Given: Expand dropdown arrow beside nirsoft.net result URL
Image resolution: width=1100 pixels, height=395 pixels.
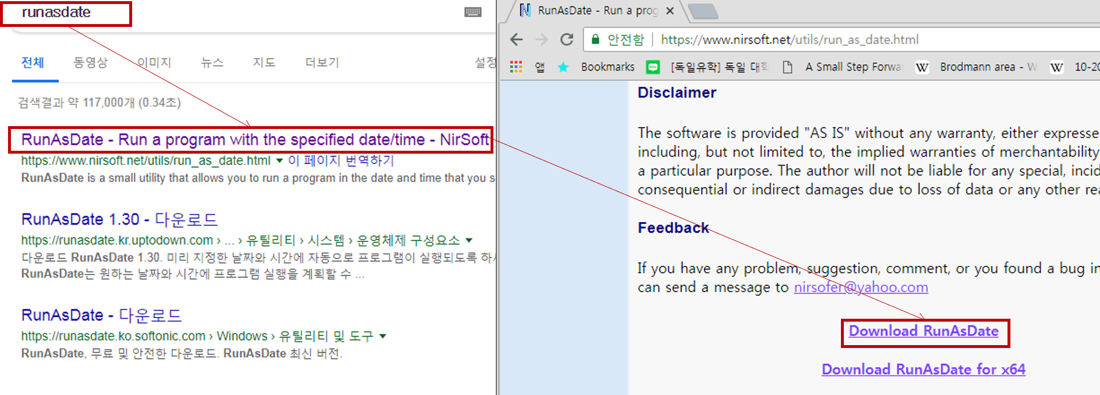Looking at the screenshot, I should [279, 161].
